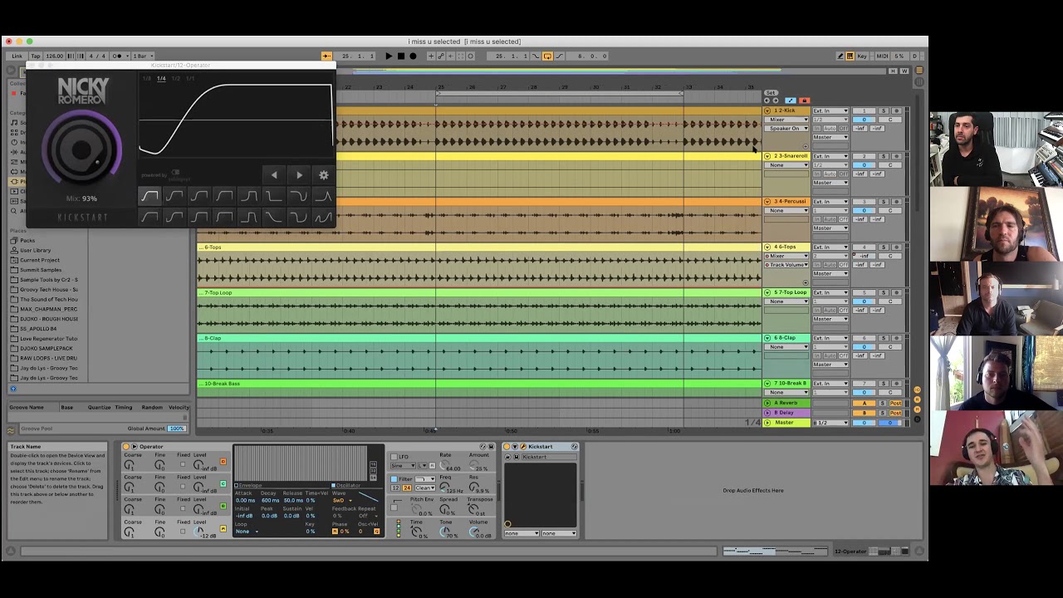The image size is (1063, 598).
Task: Open the 1 Bar quantization dropdown
Action: tap(142, 56)
